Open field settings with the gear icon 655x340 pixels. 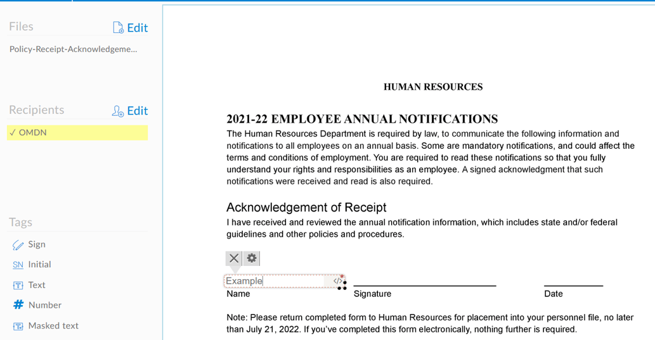click(252, 258)
